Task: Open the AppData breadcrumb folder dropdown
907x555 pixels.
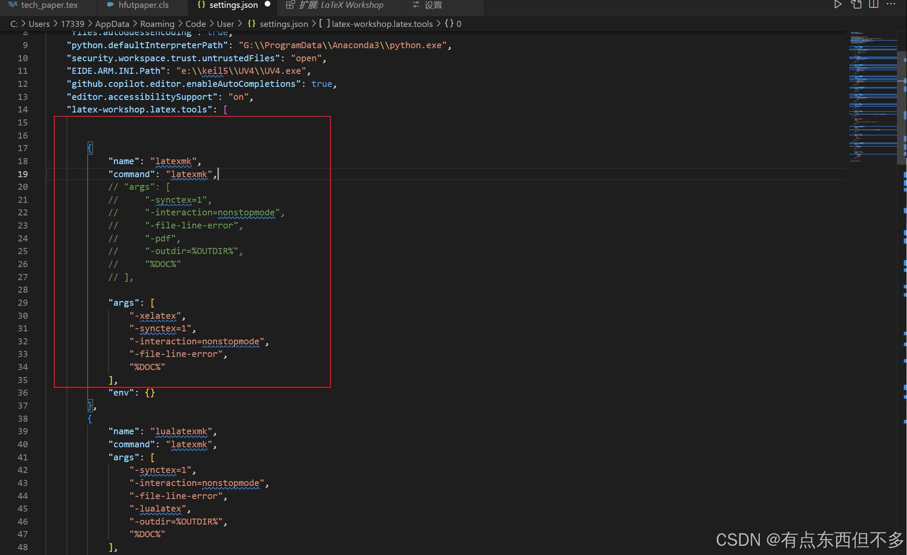Action: [x=112, y=24]
